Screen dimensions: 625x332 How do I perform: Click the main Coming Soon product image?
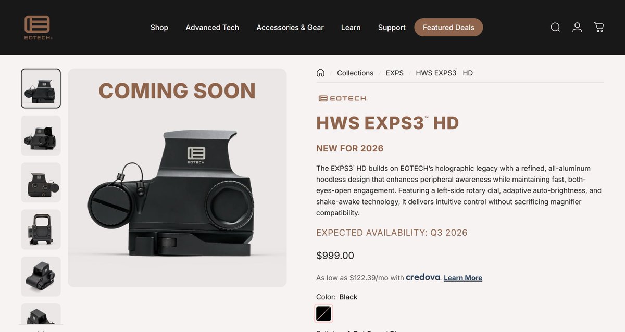point(177,178)
